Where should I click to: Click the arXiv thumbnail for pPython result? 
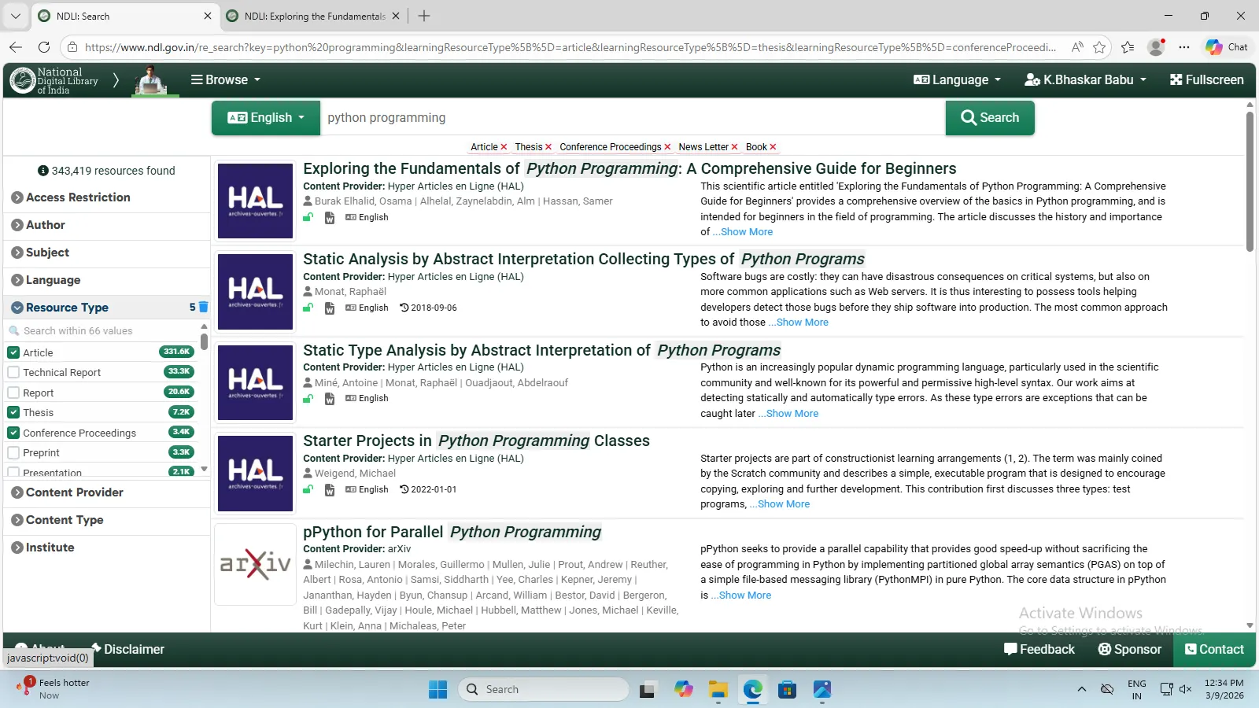tap(255, 564)
